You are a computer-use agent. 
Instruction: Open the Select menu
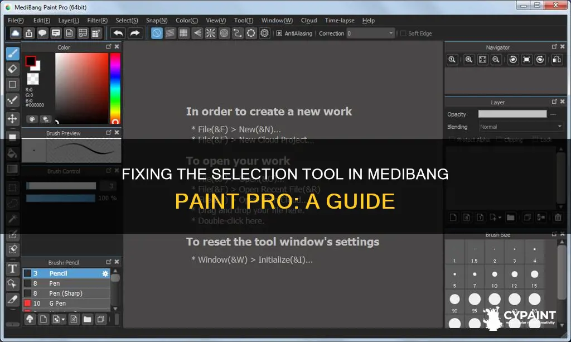(127, 21)
